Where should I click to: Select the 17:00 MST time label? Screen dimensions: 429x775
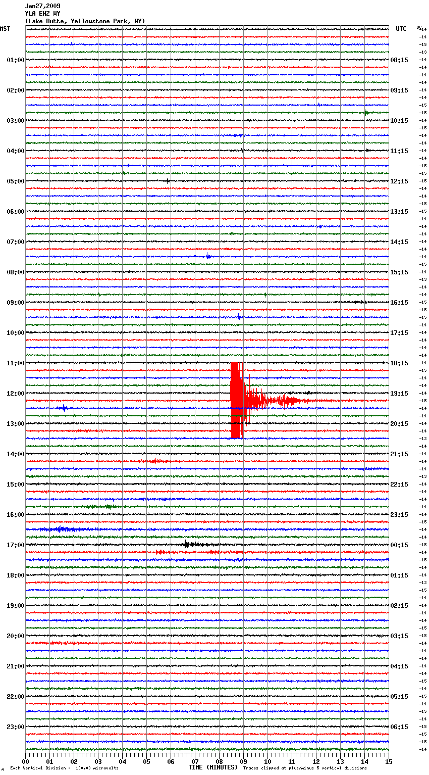(16, 545)
